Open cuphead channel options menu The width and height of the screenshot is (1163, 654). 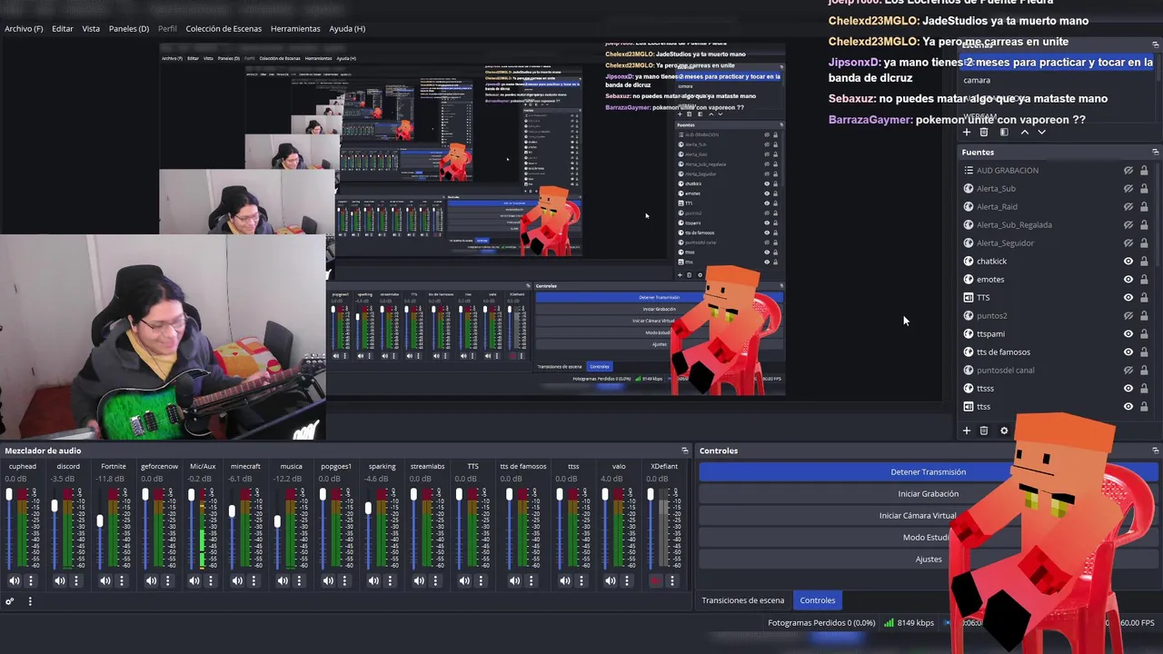click(x=30, y=580)
